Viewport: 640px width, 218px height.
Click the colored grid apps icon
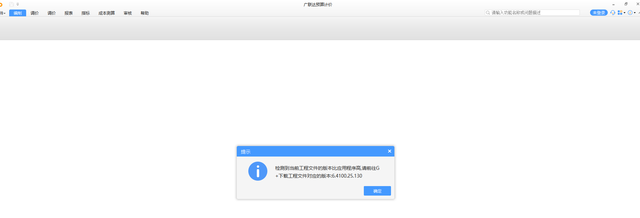coord(620,13)
